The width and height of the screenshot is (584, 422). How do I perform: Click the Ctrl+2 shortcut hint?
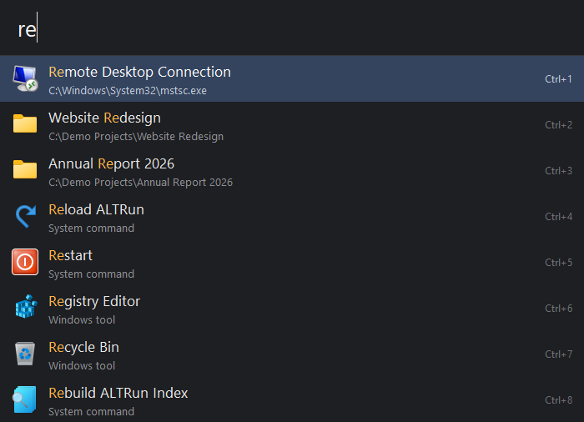coord(558,125)
